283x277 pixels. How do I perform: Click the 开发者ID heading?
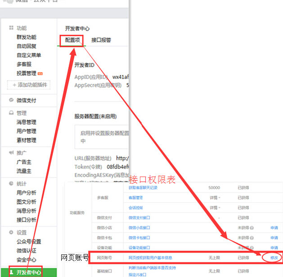(x=84, y=65)
